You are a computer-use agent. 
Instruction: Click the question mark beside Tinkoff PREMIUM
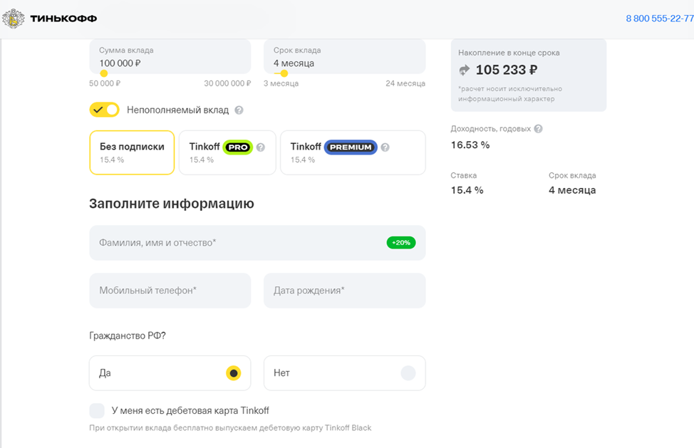(x=384, y=147)
